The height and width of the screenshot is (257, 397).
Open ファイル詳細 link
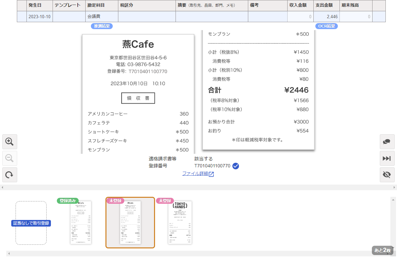[198, 174]
